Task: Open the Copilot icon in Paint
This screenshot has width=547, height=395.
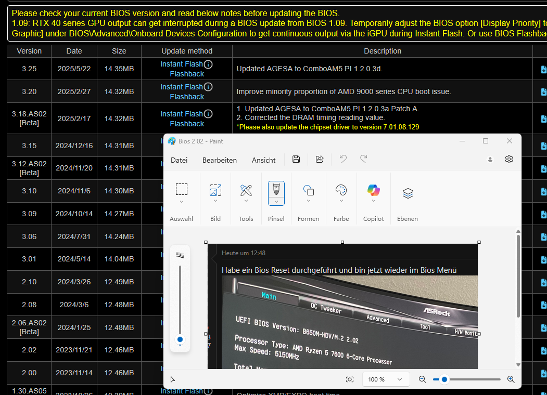Action: click(373, 190)
